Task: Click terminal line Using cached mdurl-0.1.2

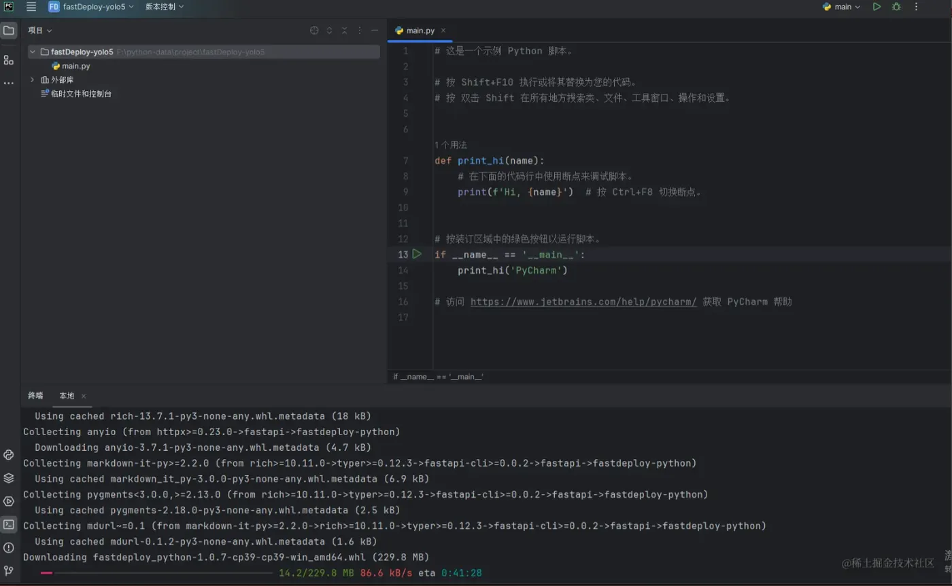Action: pos(205,542)
